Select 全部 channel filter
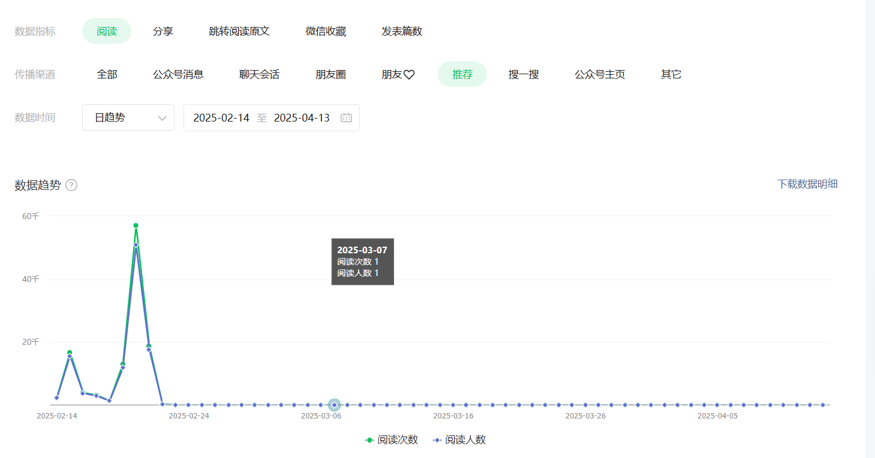 click(x=107, y=74)
